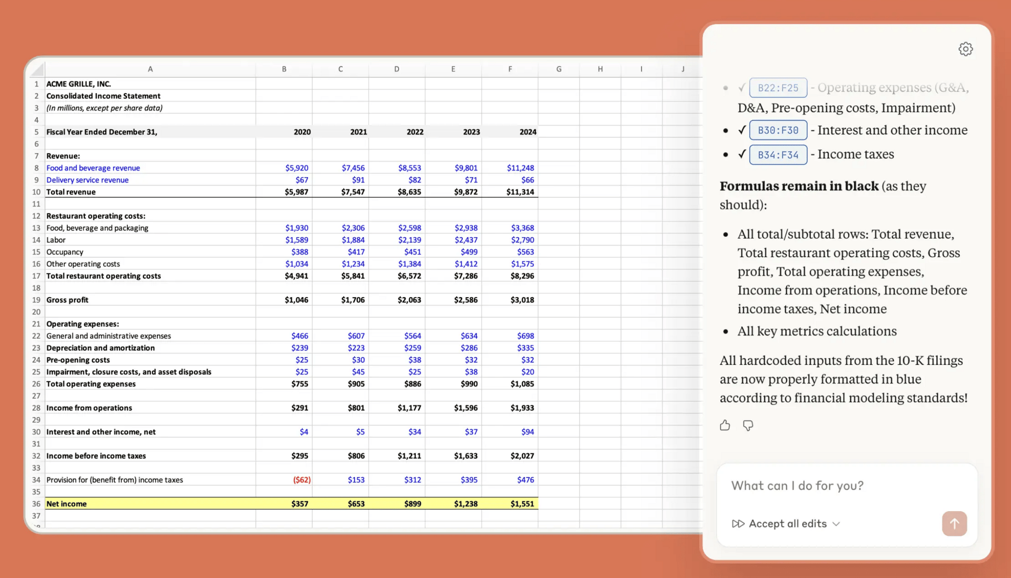The width and height of the screenshot is (1011, 578).
Task: Click the select-all corner triangle of the spreadsheet
Action: coord(37,69)
